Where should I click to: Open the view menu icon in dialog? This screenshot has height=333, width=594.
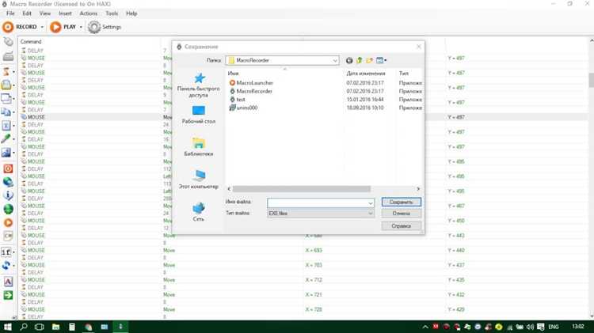tap(381, 60)
